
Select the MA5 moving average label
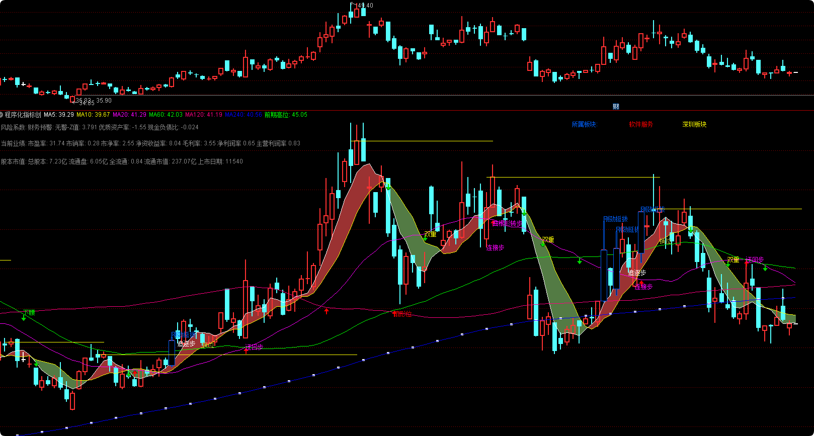(x=59, y=115)
